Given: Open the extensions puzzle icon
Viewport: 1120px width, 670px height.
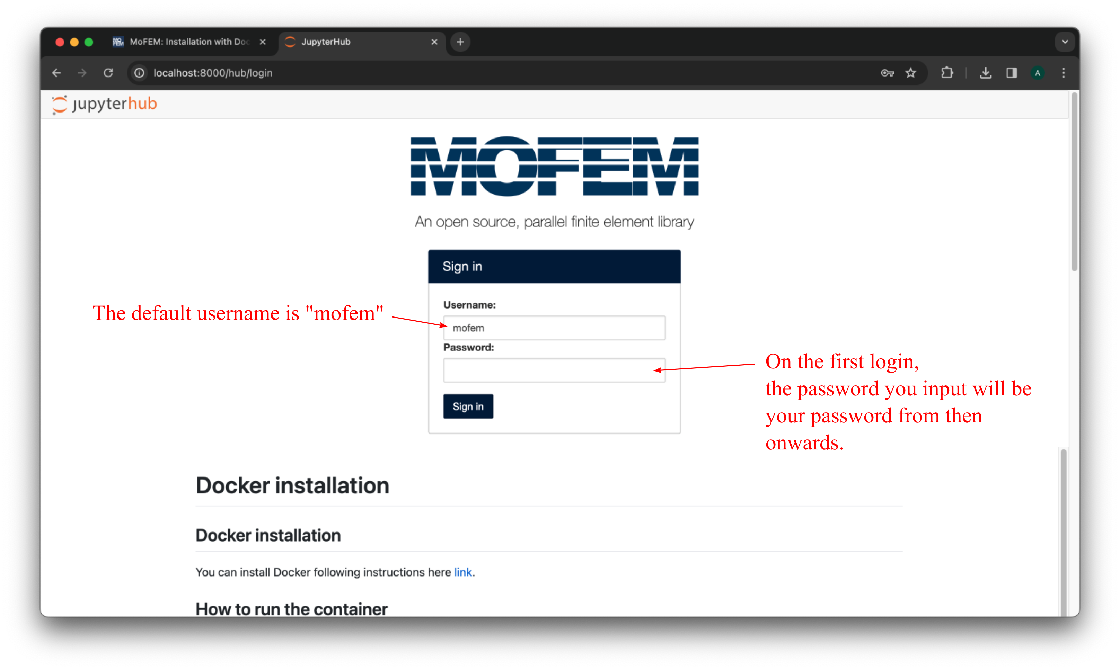Looking at the screenshot, I should click(x=947, y=73).
